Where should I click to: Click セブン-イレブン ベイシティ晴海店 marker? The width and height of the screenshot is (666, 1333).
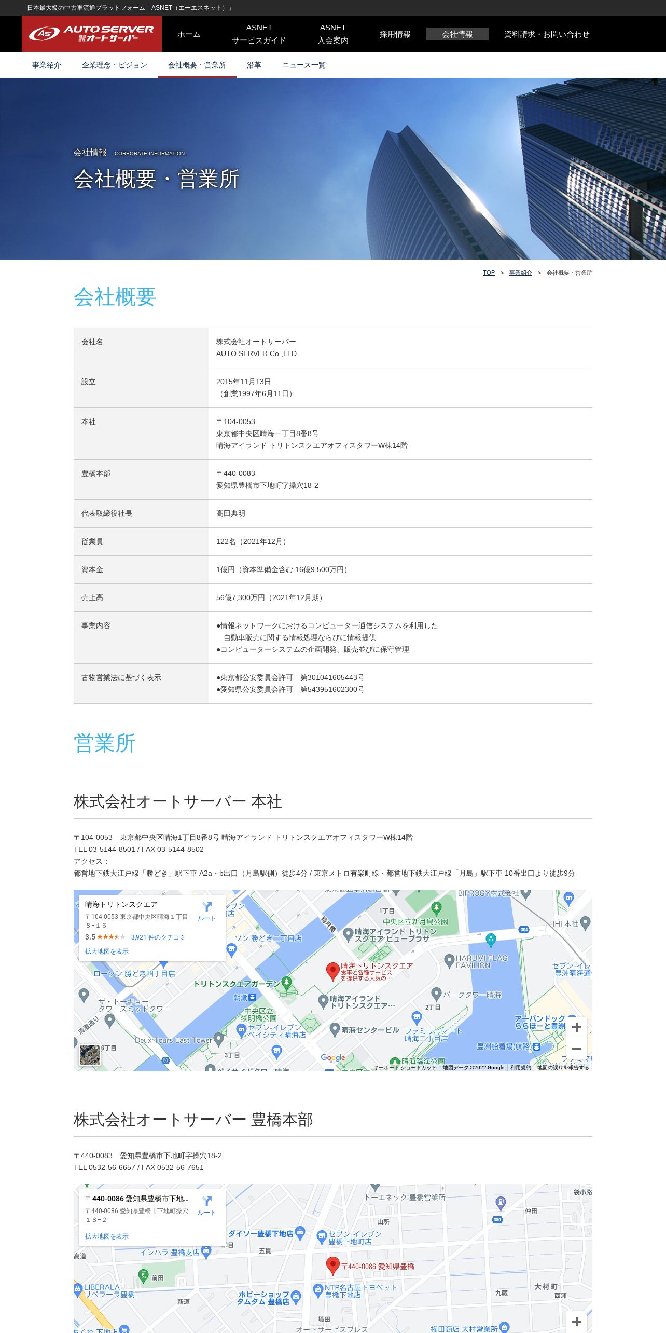point(241,1030)
